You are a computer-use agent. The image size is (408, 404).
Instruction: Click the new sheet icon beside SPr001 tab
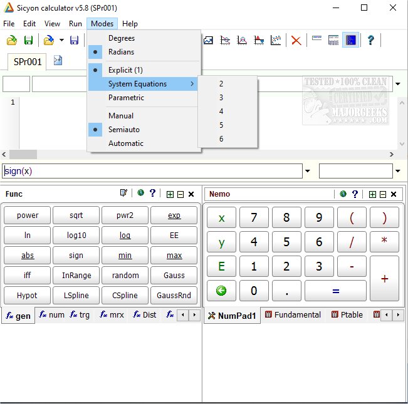point(58,60)
